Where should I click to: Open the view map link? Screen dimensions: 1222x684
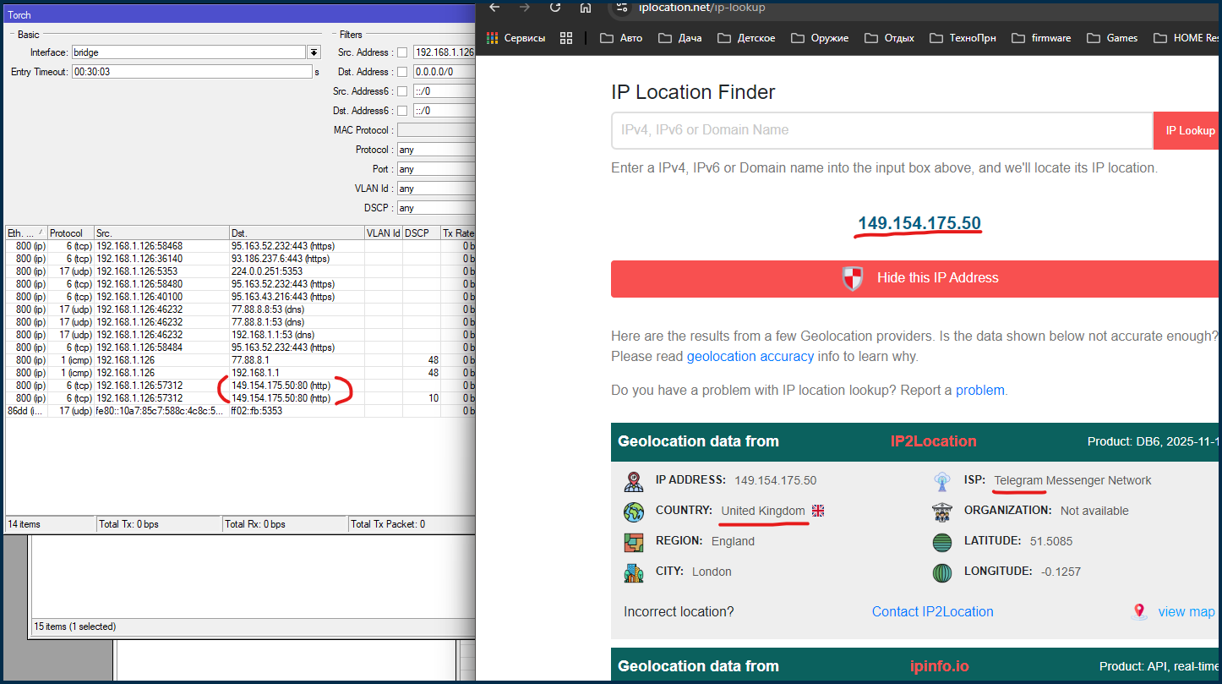point(1187,611)
